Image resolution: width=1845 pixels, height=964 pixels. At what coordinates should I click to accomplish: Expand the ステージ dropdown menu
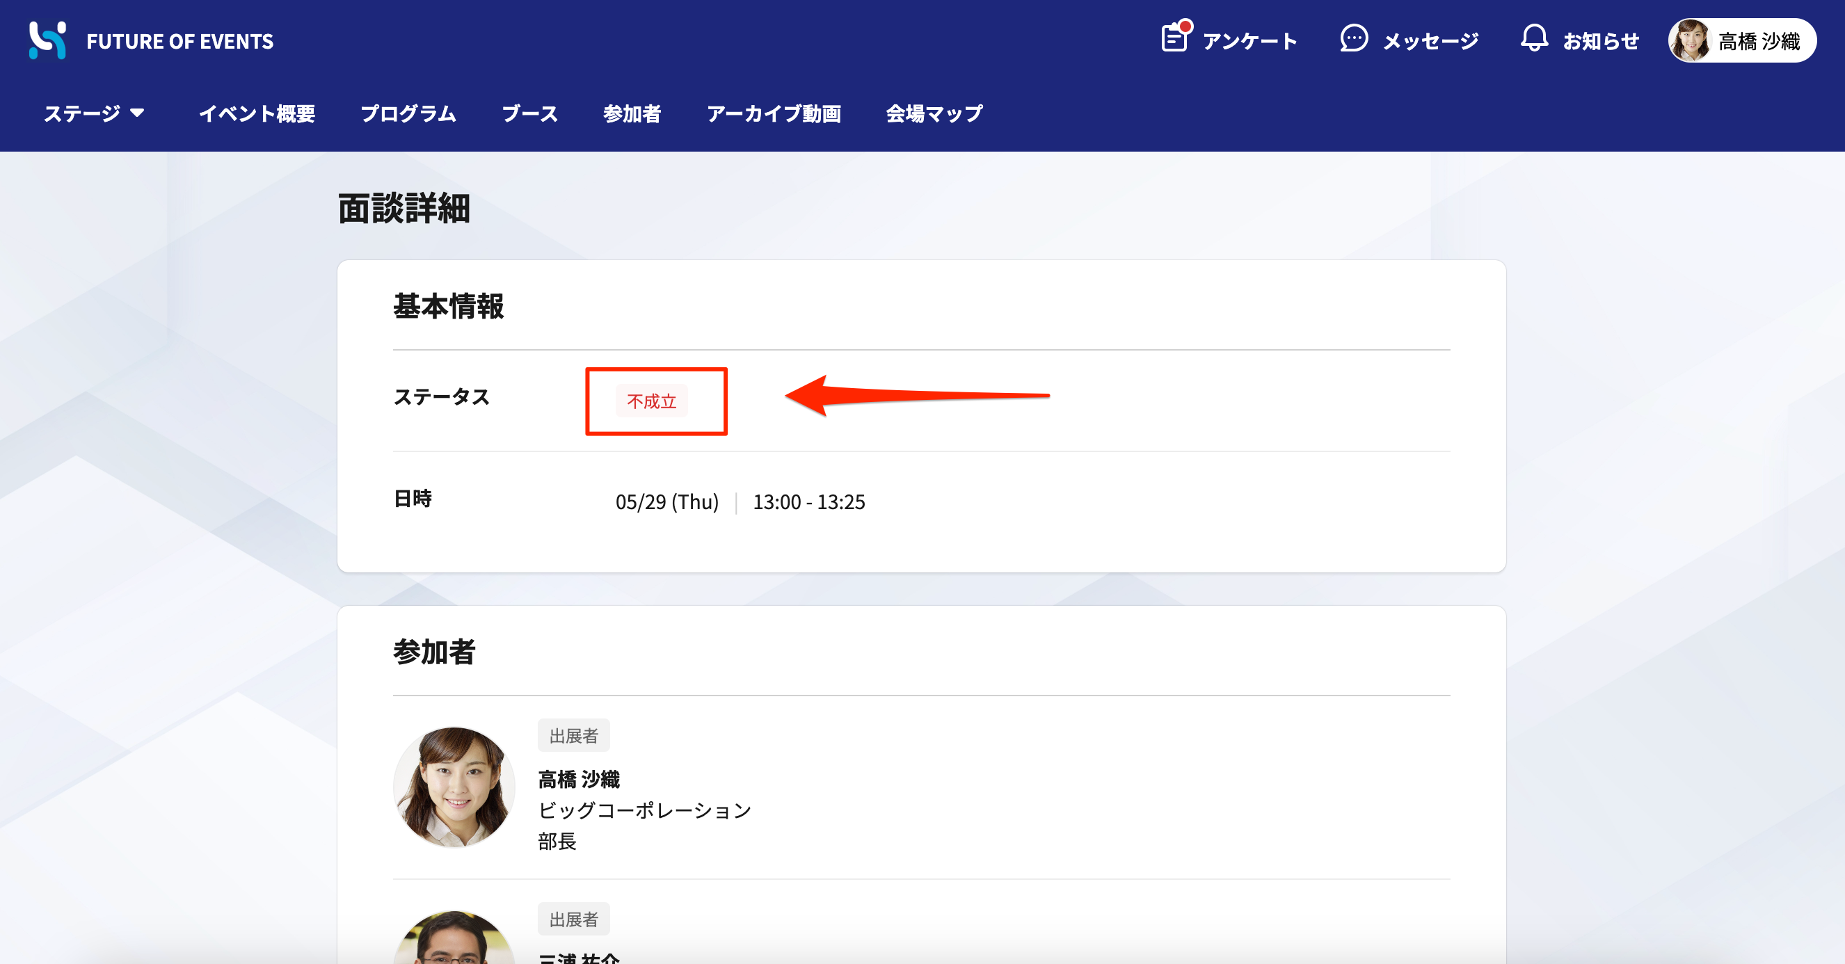pos(95,113)
